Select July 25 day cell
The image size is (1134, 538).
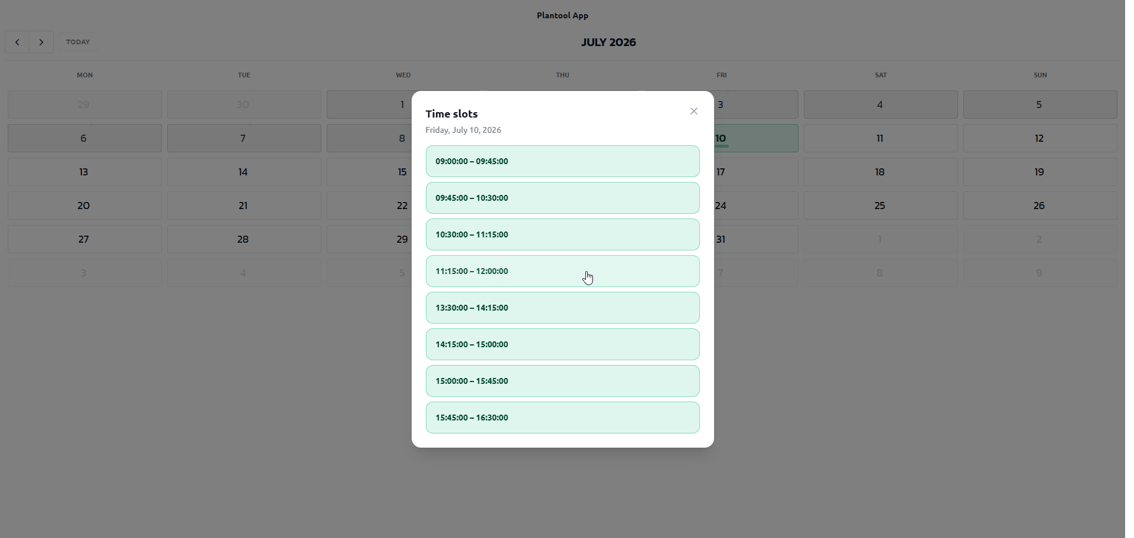(881, 206)
